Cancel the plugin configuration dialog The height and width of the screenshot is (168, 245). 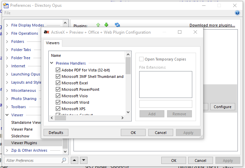161,133
